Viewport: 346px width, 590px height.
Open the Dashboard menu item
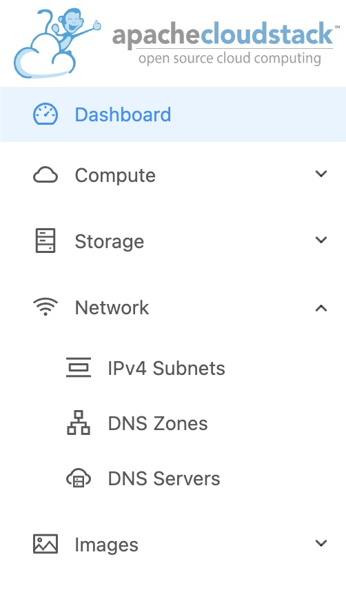click(173, 114)
